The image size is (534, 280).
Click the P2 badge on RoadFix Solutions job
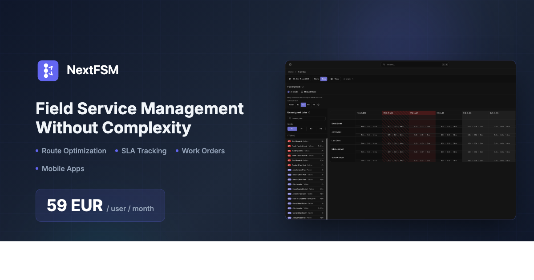[289, 199]
